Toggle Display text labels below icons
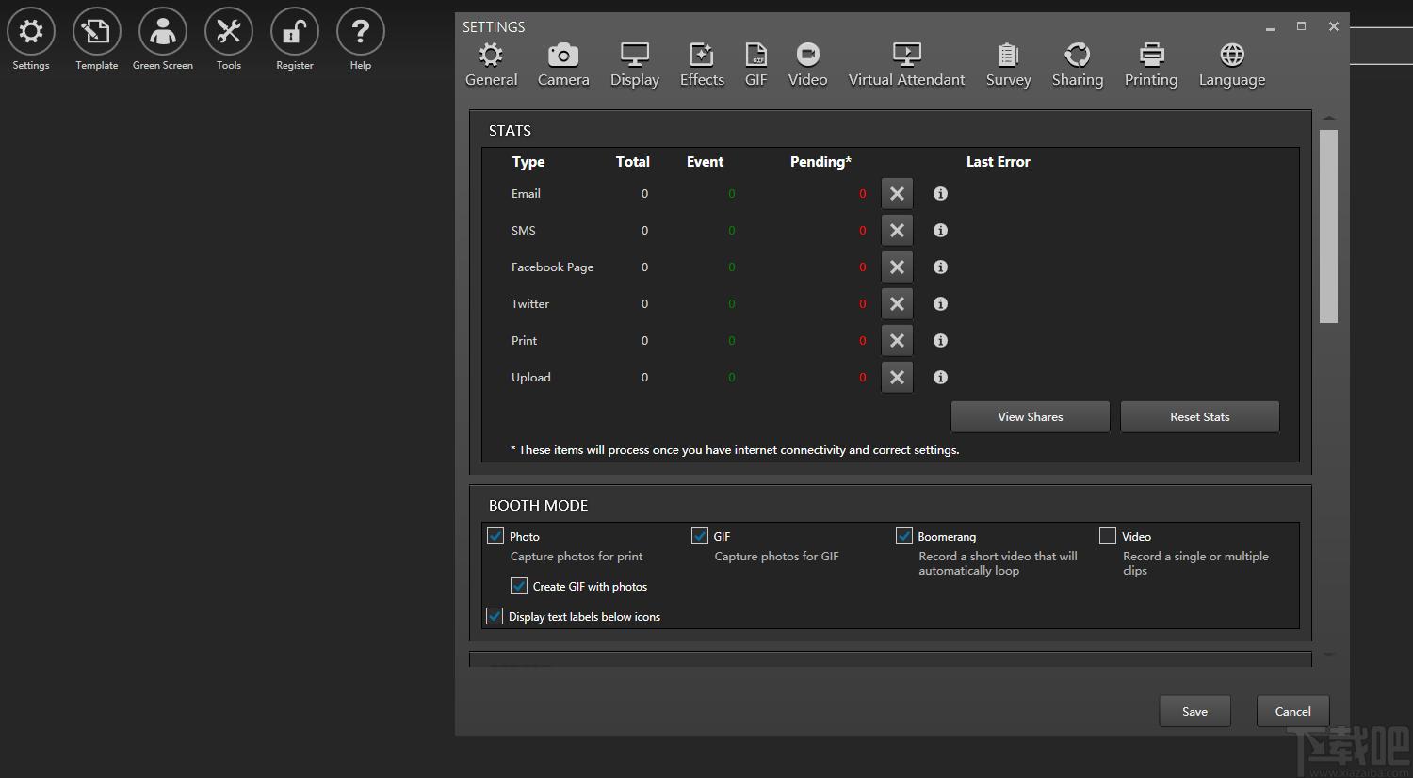 [495, 616]
